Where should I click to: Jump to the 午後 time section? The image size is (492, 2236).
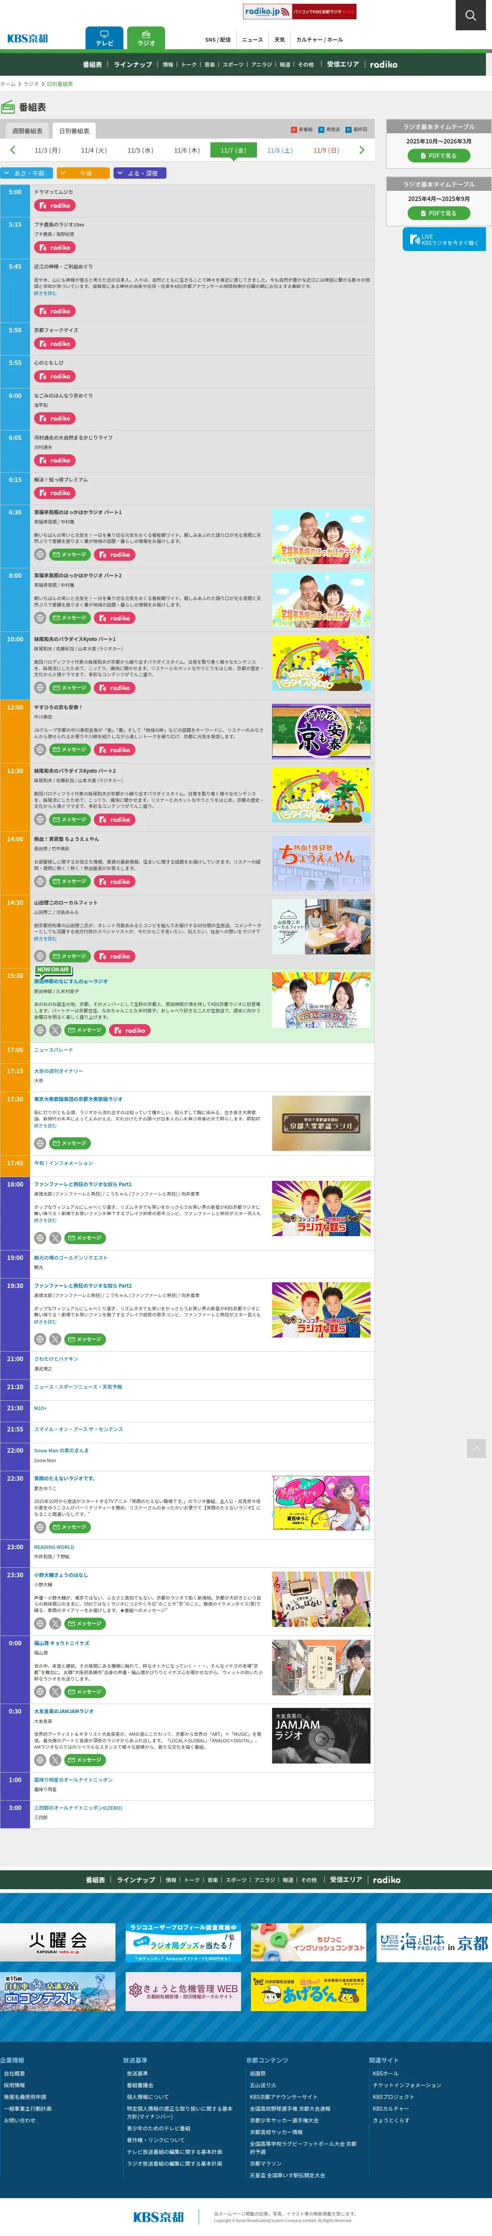coord(83,174)
